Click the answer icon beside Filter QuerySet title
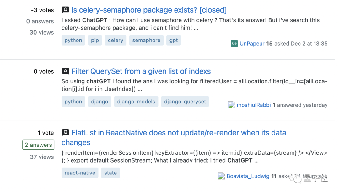 65,71
